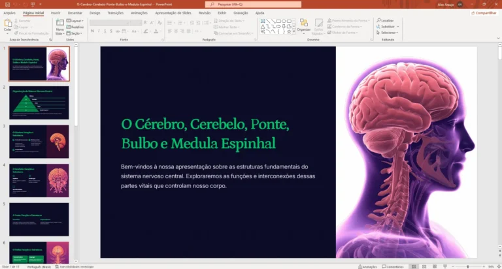Viewport: 502px width, 269px height.
Task: Click the Save icon in the quick access toolbar
Action: click(7, 5)
